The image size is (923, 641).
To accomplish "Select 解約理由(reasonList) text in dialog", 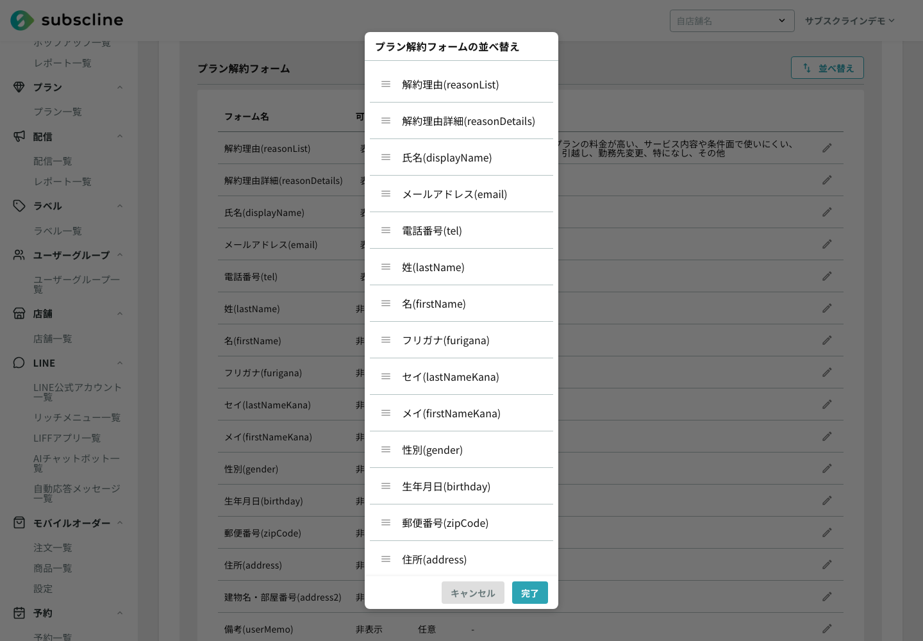I will point(451,85).
